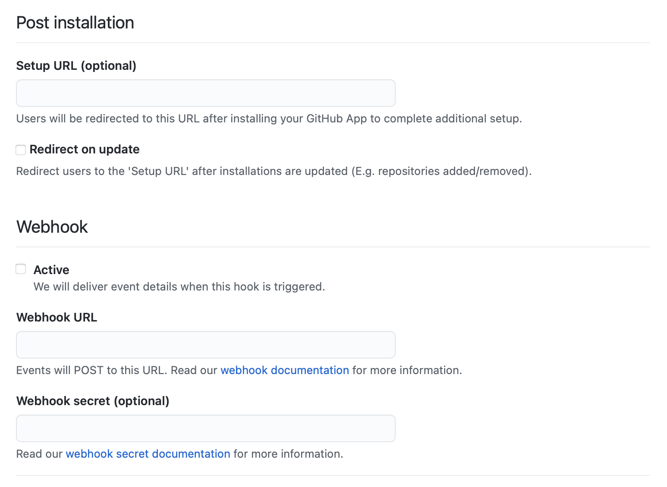Enable the Redirect on update checkbox
The height and width of the screenshot is (487, 667).
tap(21, 150)
